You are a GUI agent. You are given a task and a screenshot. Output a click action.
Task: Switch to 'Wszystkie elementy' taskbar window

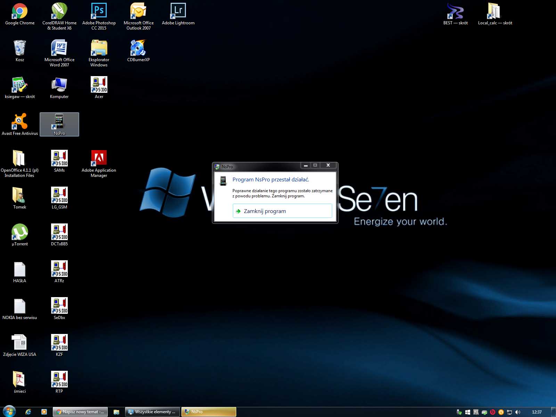[153, 412]
